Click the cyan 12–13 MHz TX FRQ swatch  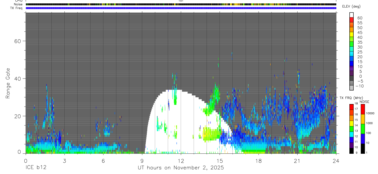pyautogui.click(x=352, y=134)
